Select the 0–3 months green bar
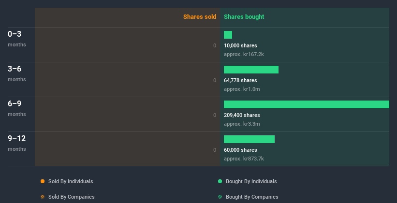The height and width of the screenshot is (203, 397). click(228, 35)
